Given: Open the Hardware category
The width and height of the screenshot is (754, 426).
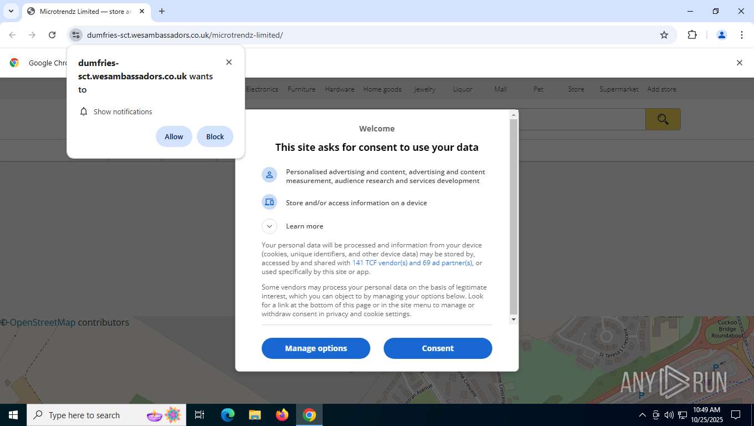Looking at the screenshot, I should coord(339,89).
